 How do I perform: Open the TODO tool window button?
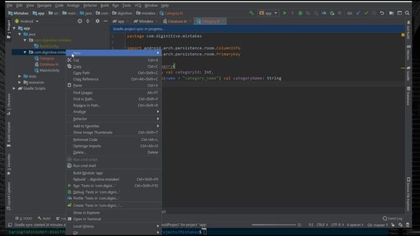pyautogui.click(x=24, y=218)
